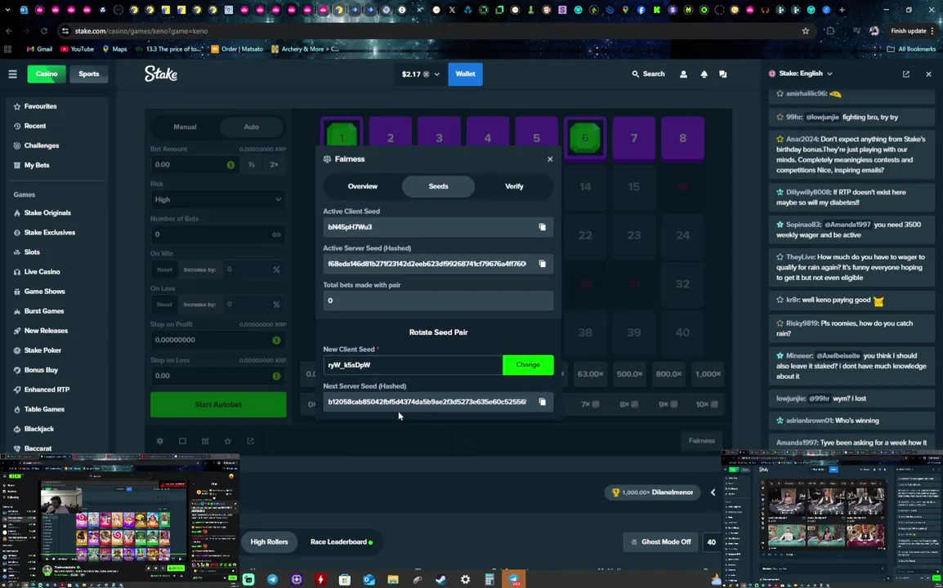Bookmark this page star in address bar
The width and height of the screenshot is (943, 588).
tap(805, 31)
